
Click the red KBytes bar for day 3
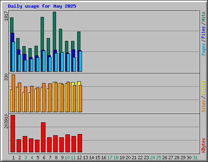(25, 144)
